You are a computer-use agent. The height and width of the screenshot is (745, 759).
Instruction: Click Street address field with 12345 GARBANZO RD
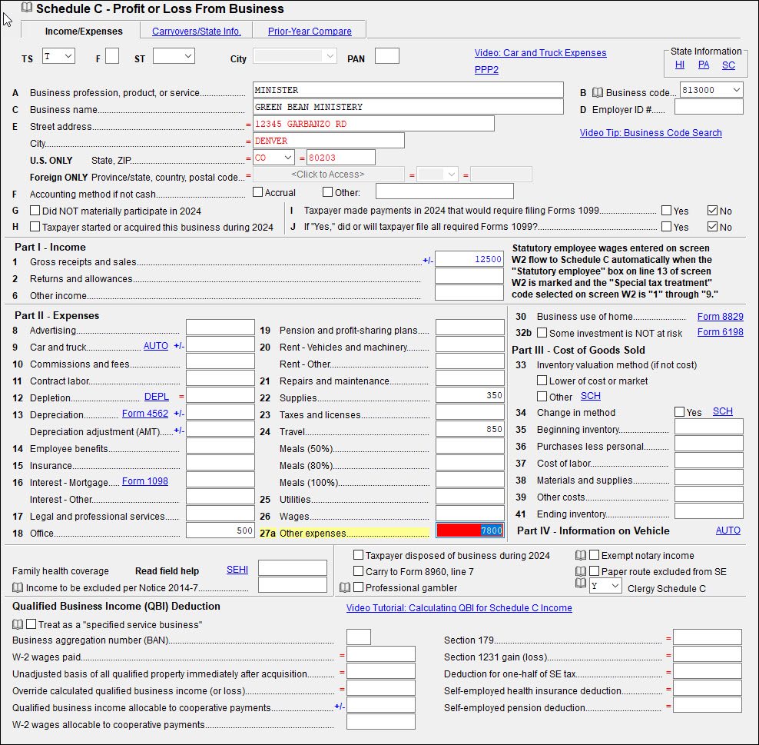(x=373, y=124)
